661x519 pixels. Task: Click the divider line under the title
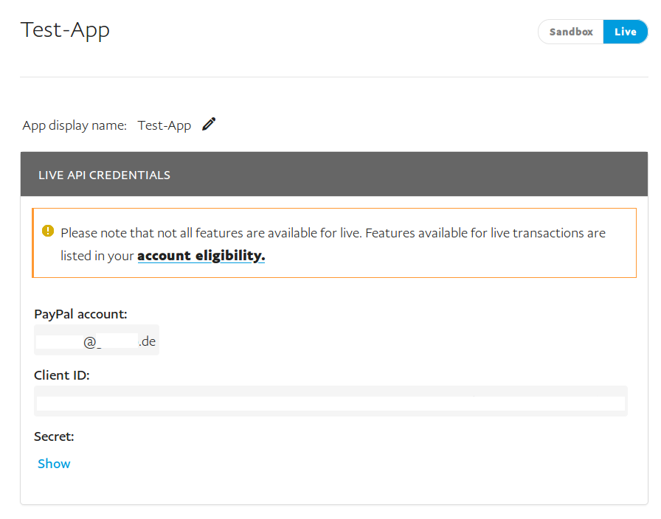click(x=333, y=77)
